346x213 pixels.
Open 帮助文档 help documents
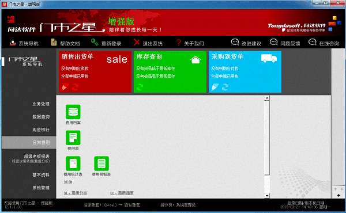(x=65, y=43)
